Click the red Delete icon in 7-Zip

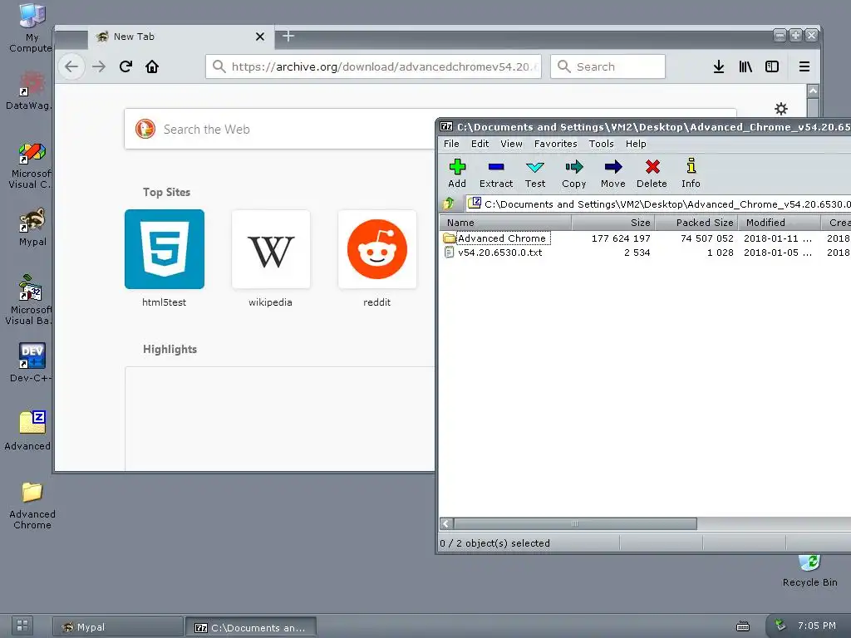[x=652, y=174]
